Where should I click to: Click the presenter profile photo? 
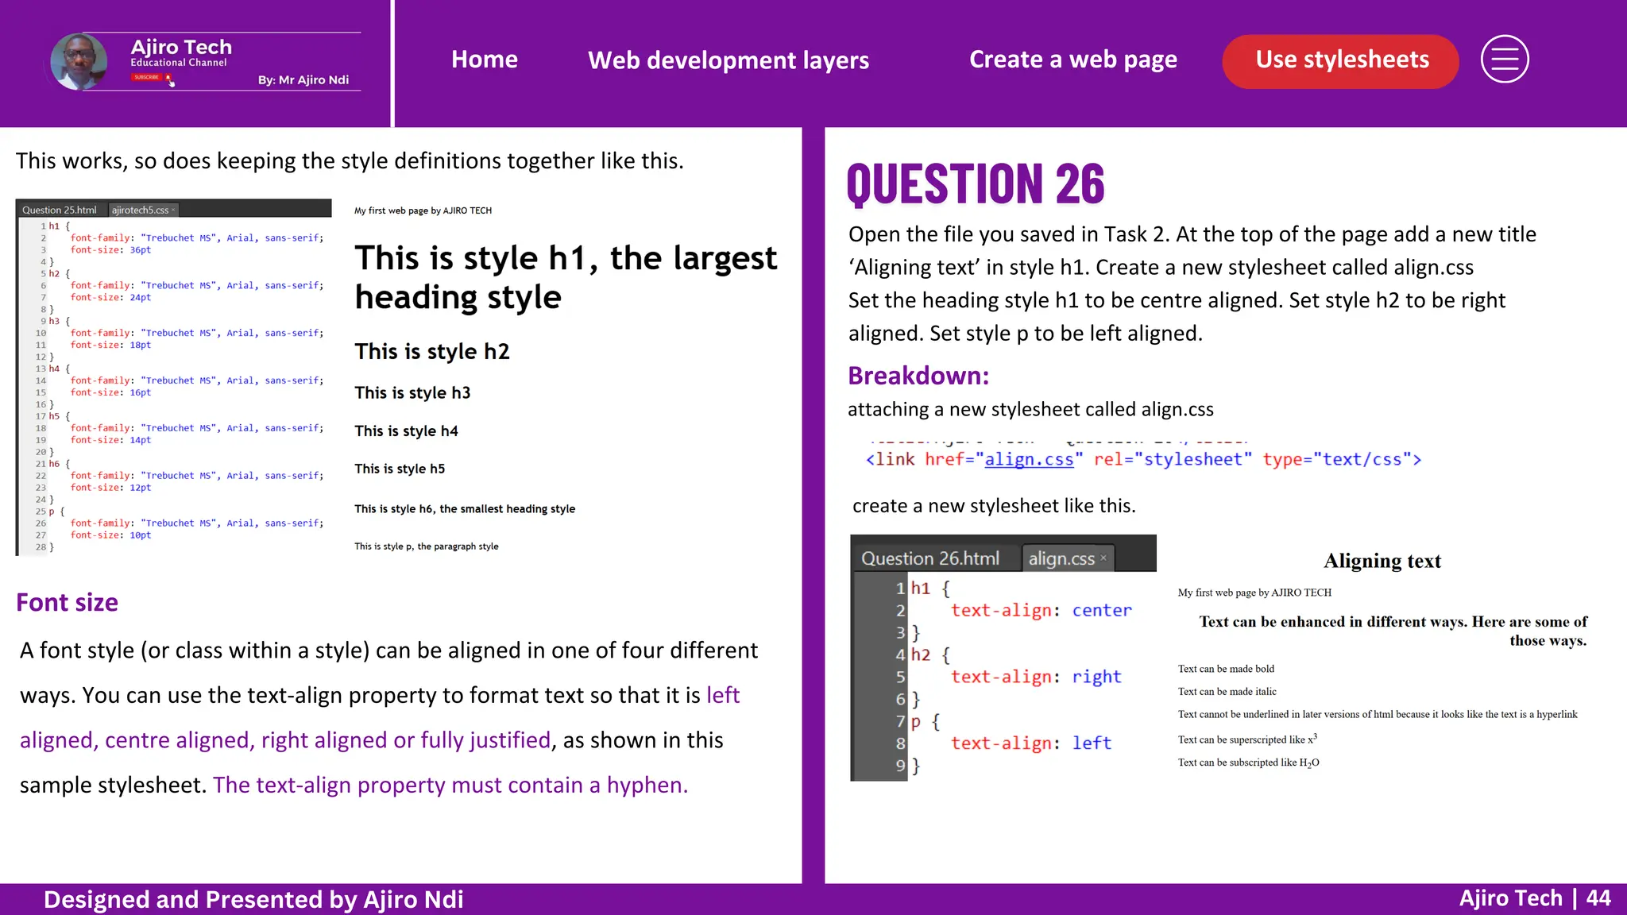tap(79, 61)
